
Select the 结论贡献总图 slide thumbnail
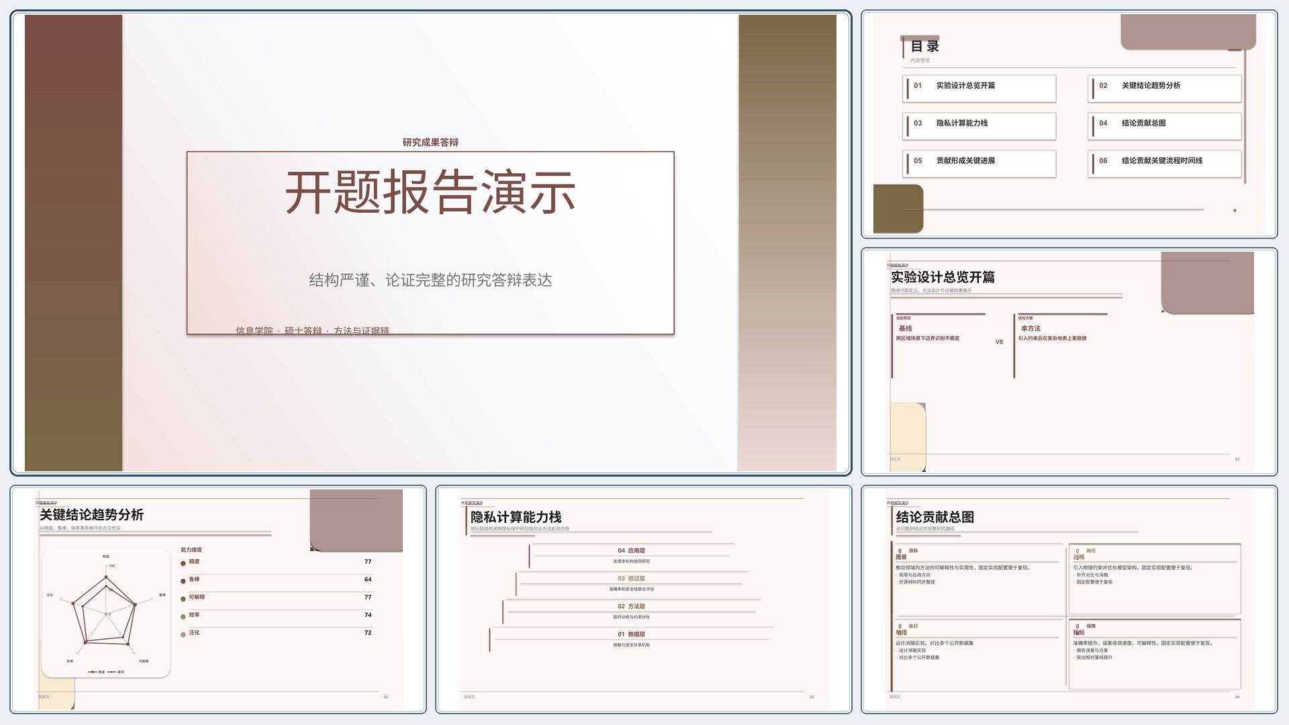click(1069, 599)
